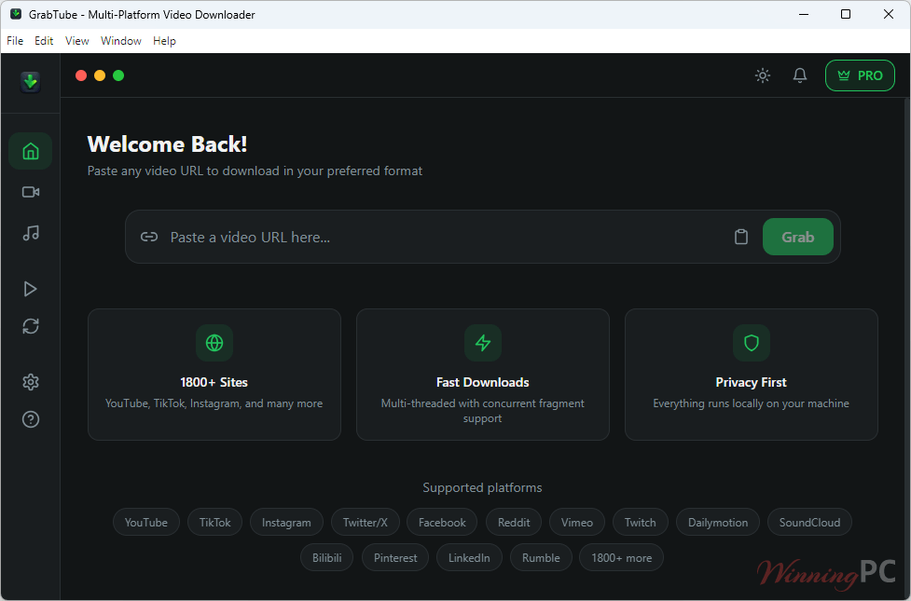Screen dimensions: 911x601
Task: Minimize the GrabTube window
Action: 804,14
